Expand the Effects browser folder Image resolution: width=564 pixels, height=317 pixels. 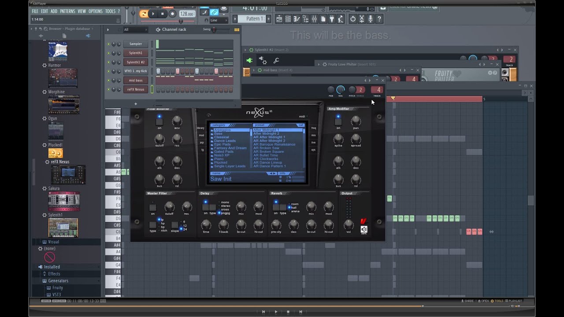(54, 274)
